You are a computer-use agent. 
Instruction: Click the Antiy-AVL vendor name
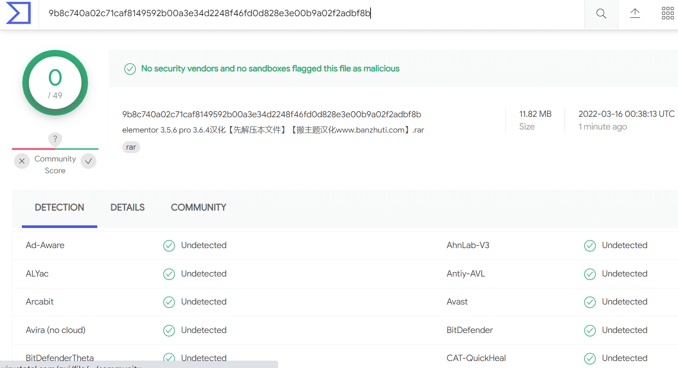pyautogui.click(x=466, y=274)
